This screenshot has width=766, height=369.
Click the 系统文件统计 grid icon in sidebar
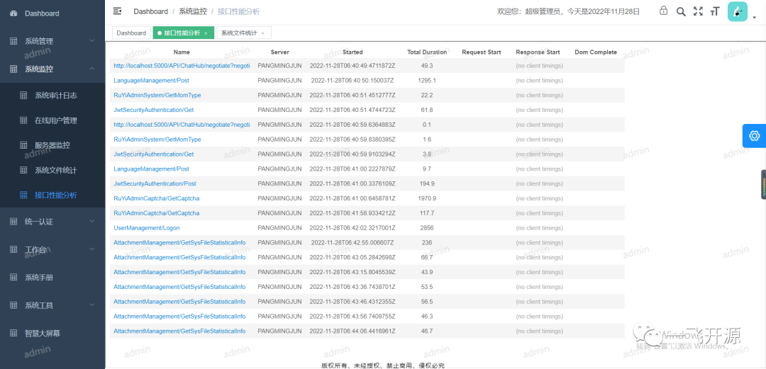[23, 171]
